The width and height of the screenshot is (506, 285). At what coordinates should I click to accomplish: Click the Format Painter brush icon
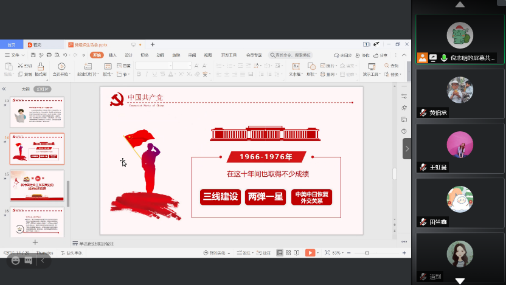41,66
